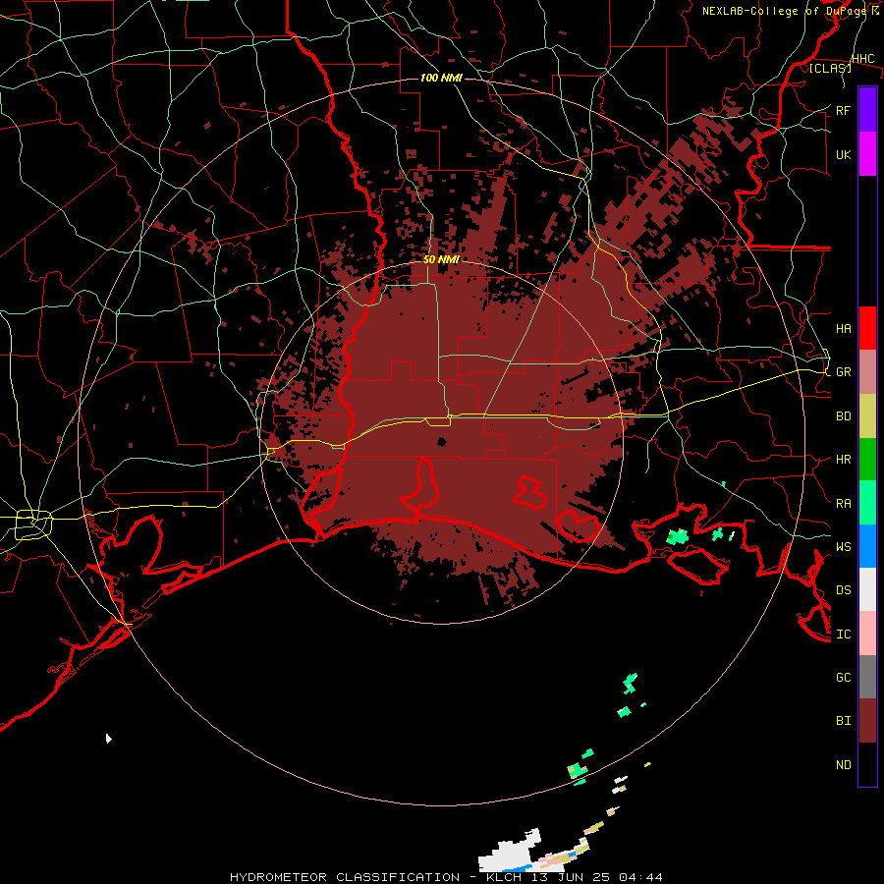Click the "UK" legend label
The image size is (884, 884).
point(844,154)
